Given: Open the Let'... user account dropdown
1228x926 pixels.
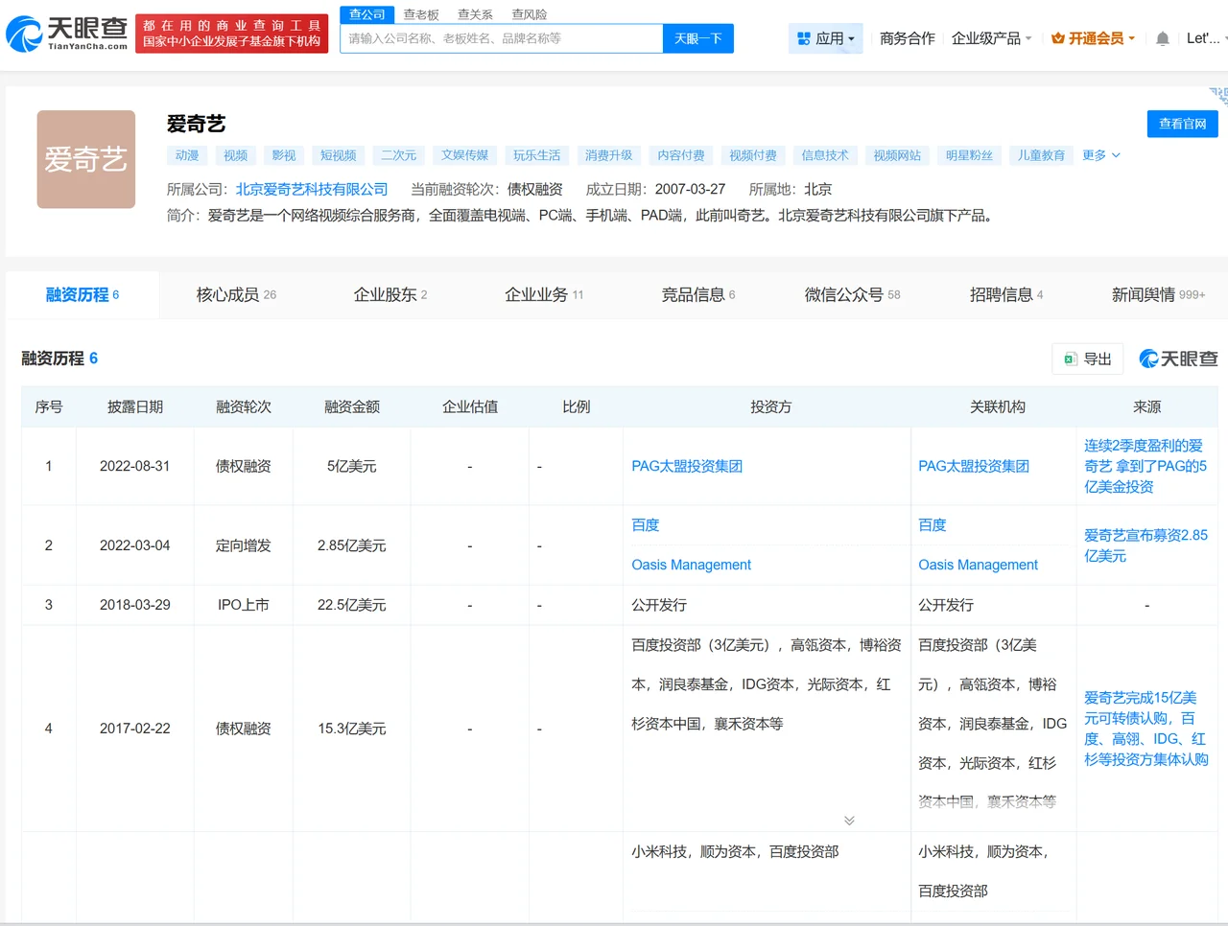Looking at the screenshot, I should [1206, 38].
